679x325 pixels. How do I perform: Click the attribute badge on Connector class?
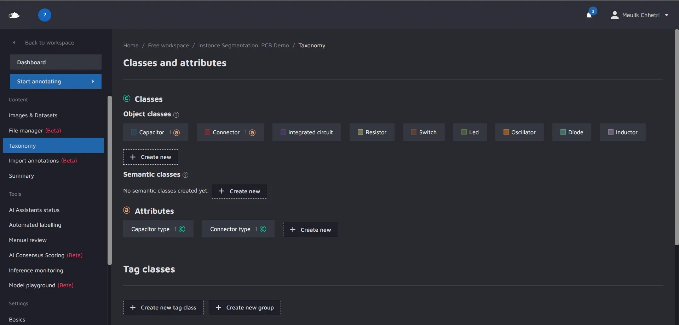[x=252, y=132]
